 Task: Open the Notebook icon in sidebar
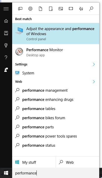pos(6,33)
